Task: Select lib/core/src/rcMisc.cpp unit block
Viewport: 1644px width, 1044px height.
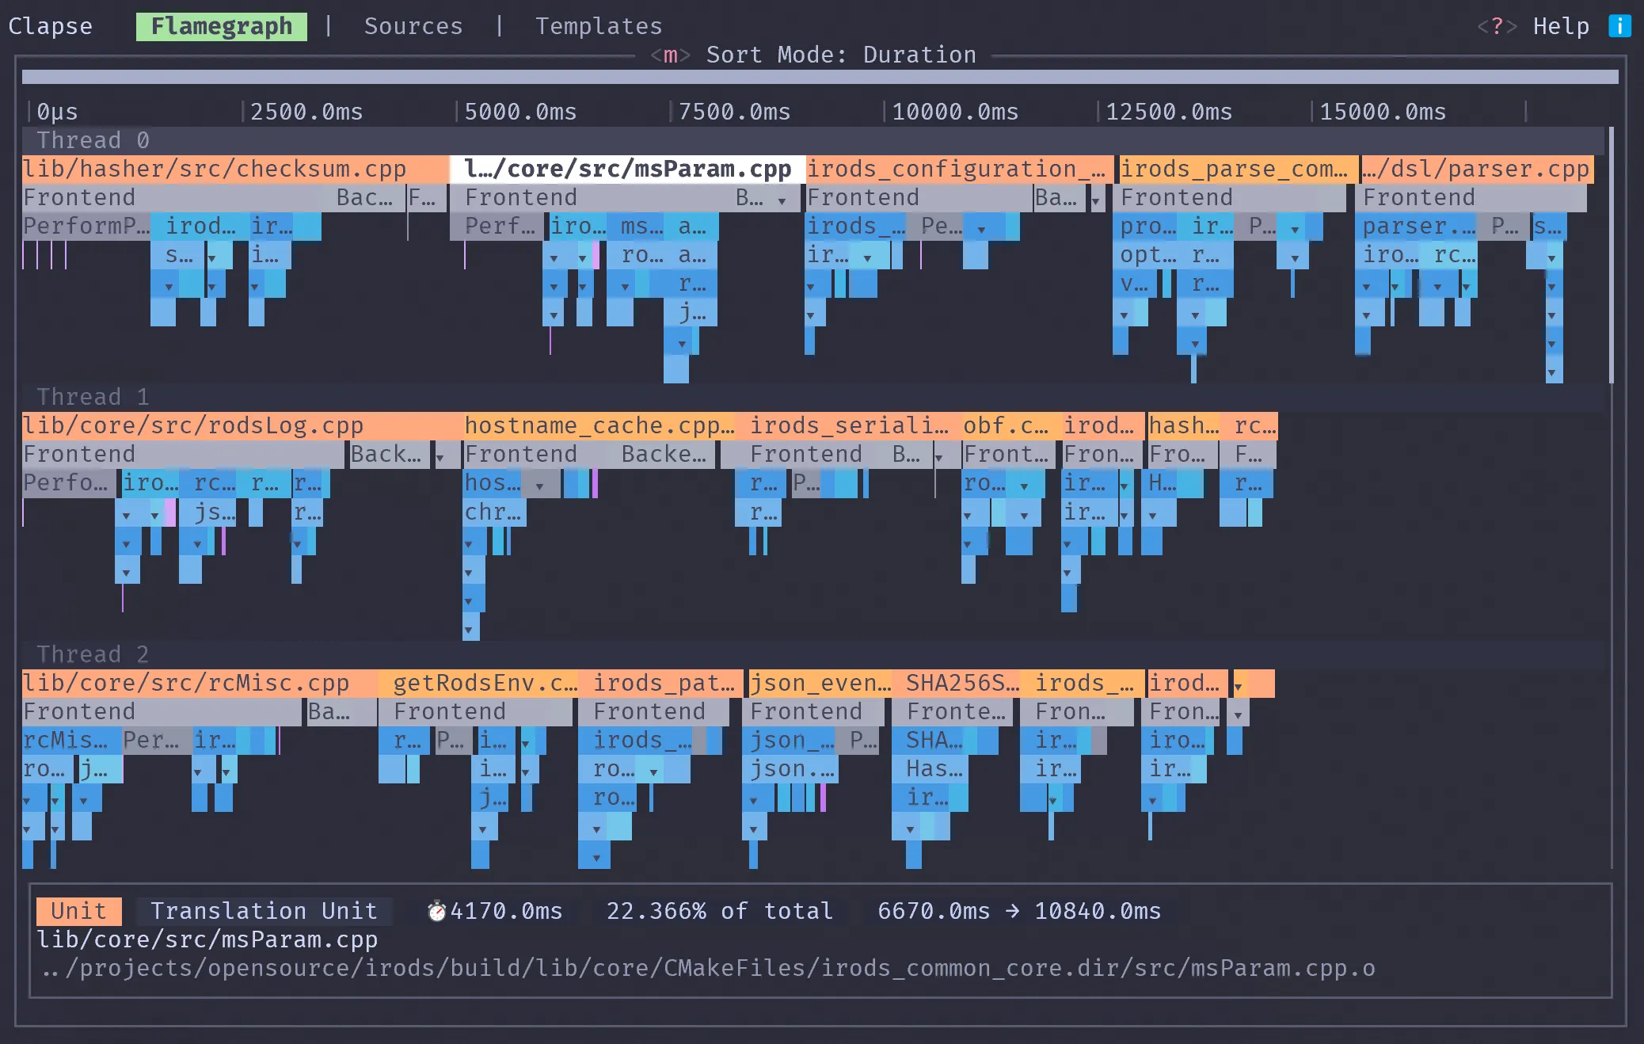Action: (200, 683)
